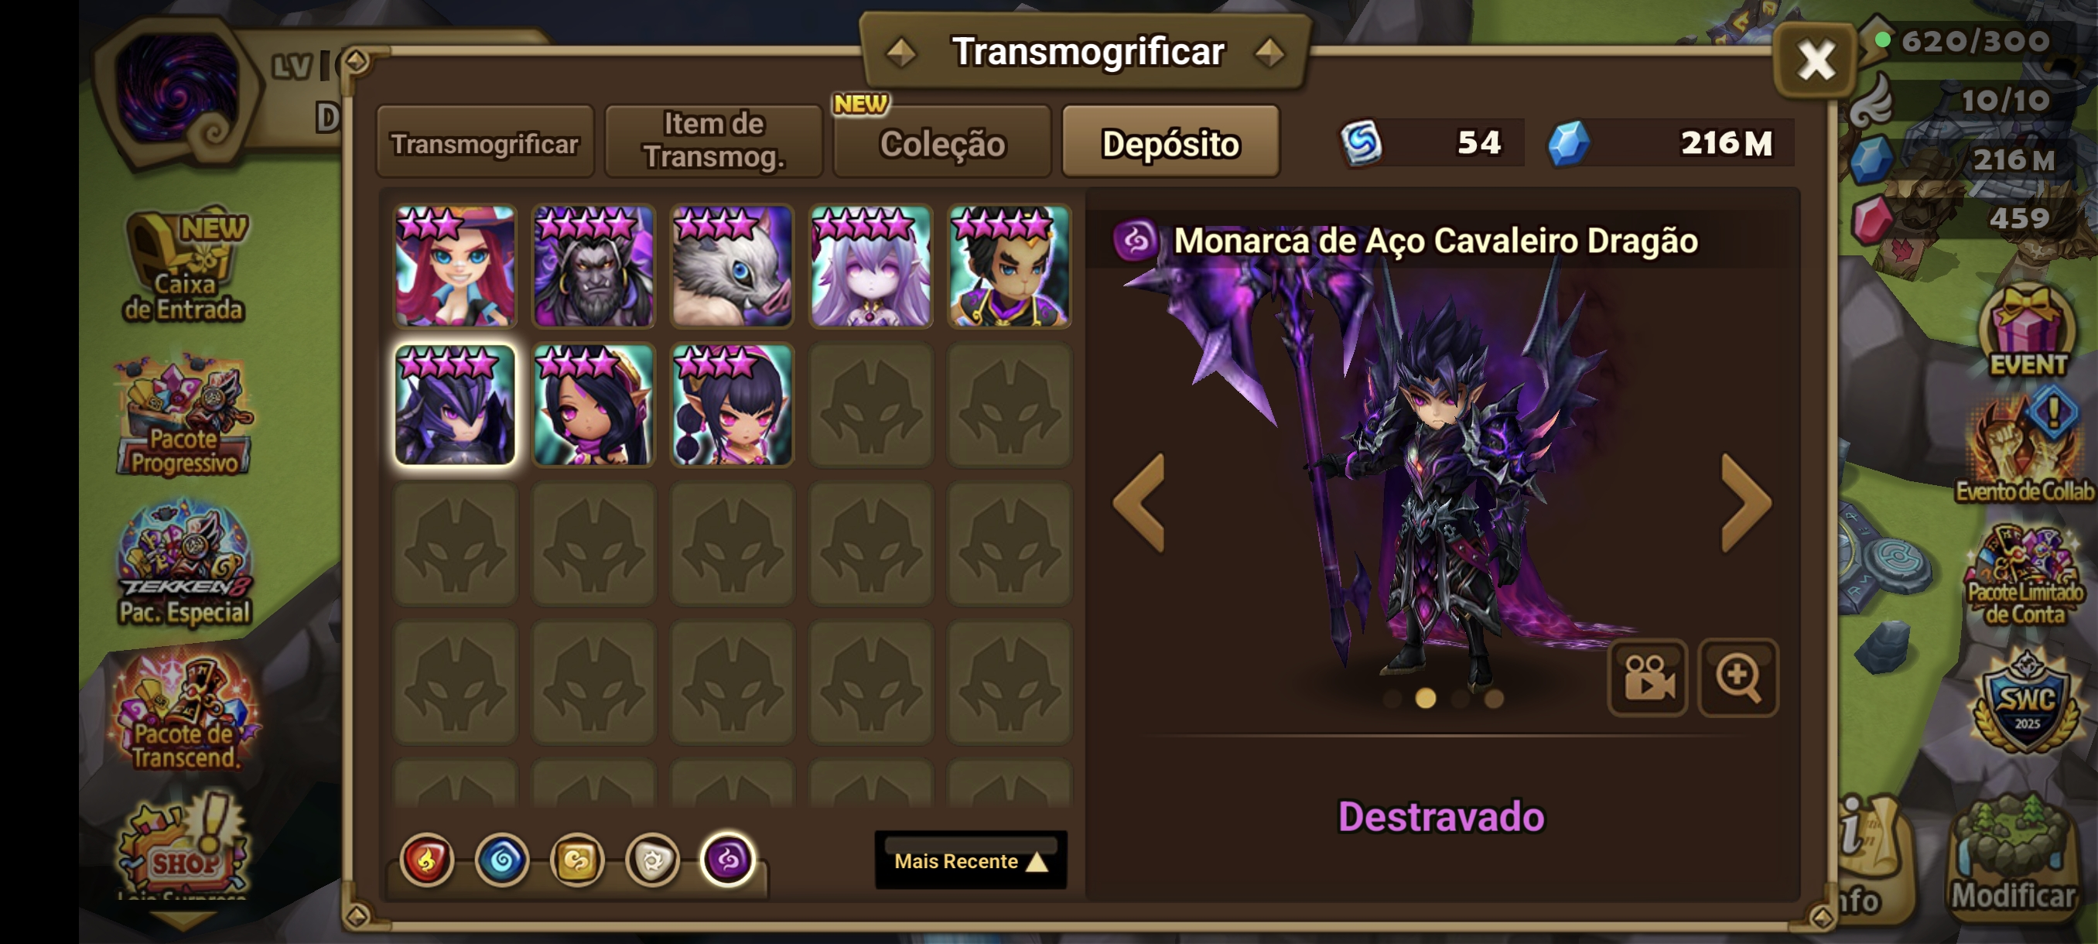Select the red-haired witch transmog thumbnail
This screenshot has width=2098, height=944.
click(456, 266)
